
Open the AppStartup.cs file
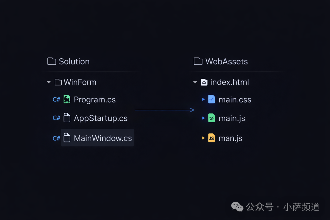pyautogui.click(x=101, y=118)
